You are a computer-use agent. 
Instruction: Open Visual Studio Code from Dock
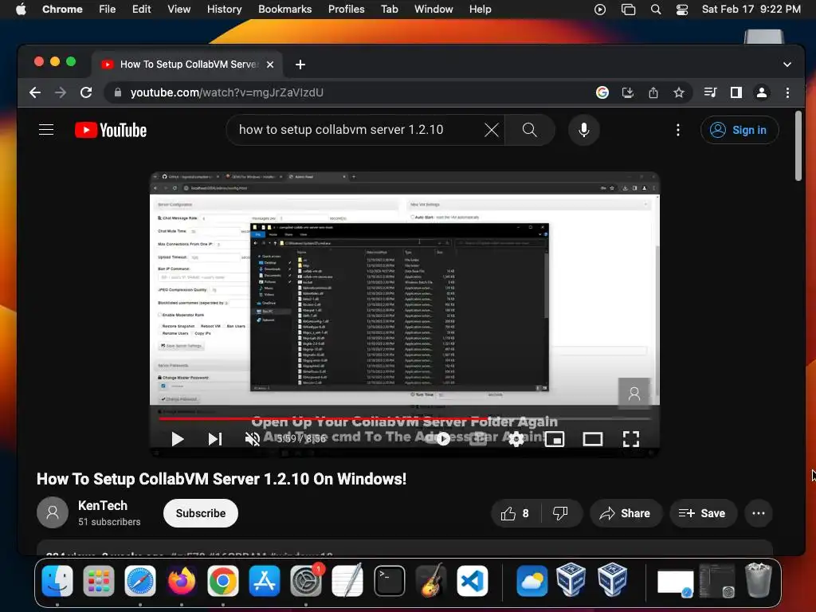pos(473,581)
